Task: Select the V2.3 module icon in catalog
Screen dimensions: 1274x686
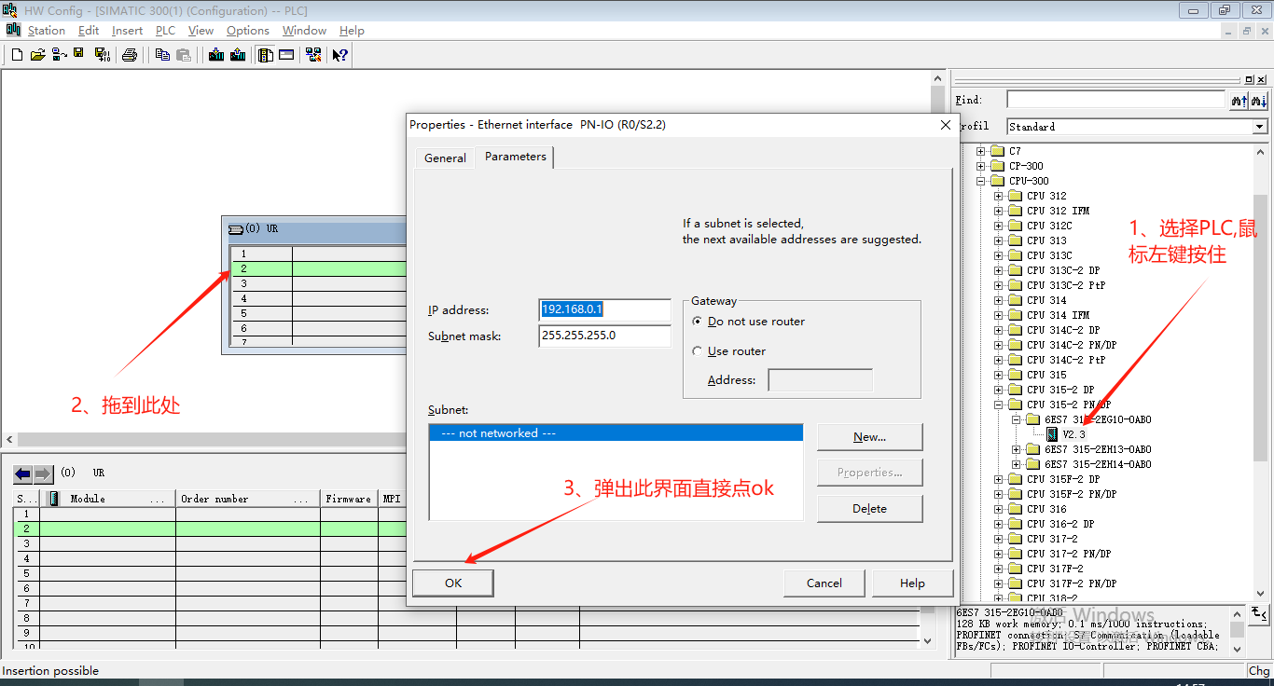Action: coord(1052,434)
